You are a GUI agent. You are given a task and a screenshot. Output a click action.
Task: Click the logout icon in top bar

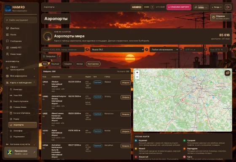pyautogui.click(x=228, y=7)
